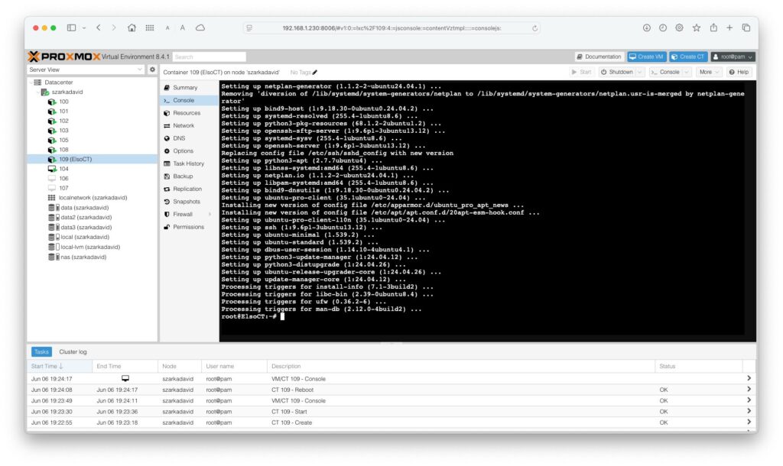Open the Shutdown dropdown arrow

(x=640, y=72)
